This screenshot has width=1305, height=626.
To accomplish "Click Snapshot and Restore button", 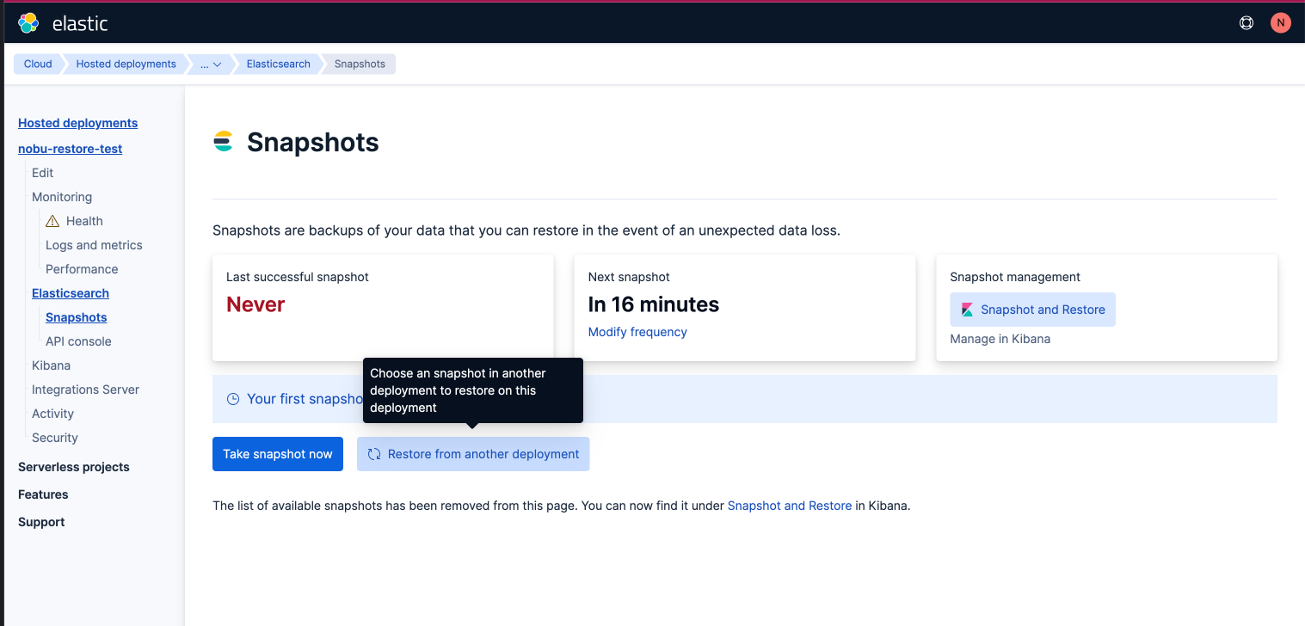I will coord(1032,310).
